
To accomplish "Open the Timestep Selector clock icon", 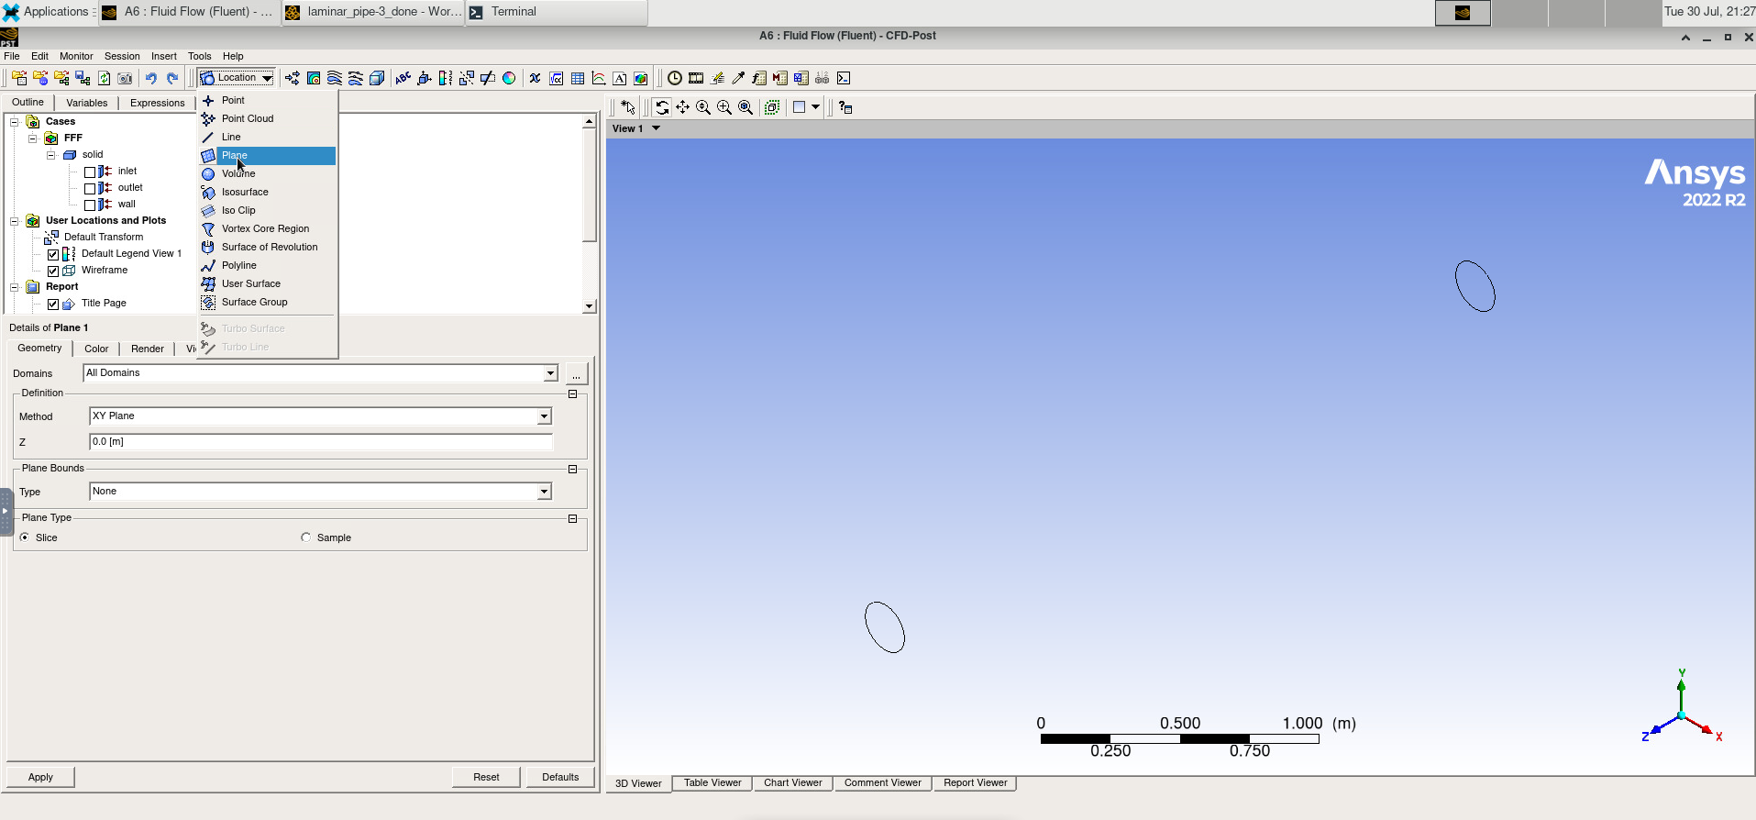I will pos(675,78).
